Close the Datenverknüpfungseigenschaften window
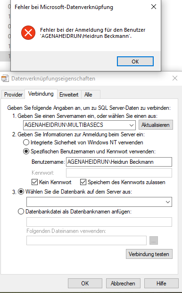 click(175, 78)
